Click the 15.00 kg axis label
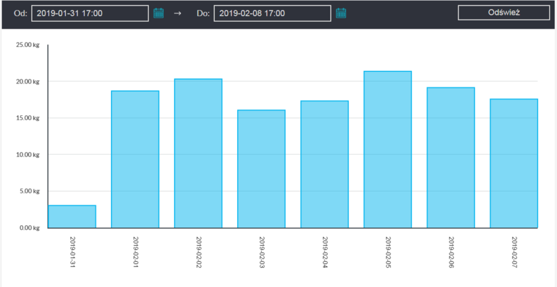 (27, 118)
